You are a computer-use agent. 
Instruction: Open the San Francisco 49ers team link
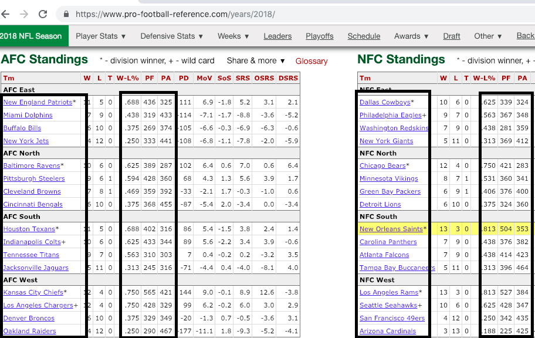coord(392,319)
